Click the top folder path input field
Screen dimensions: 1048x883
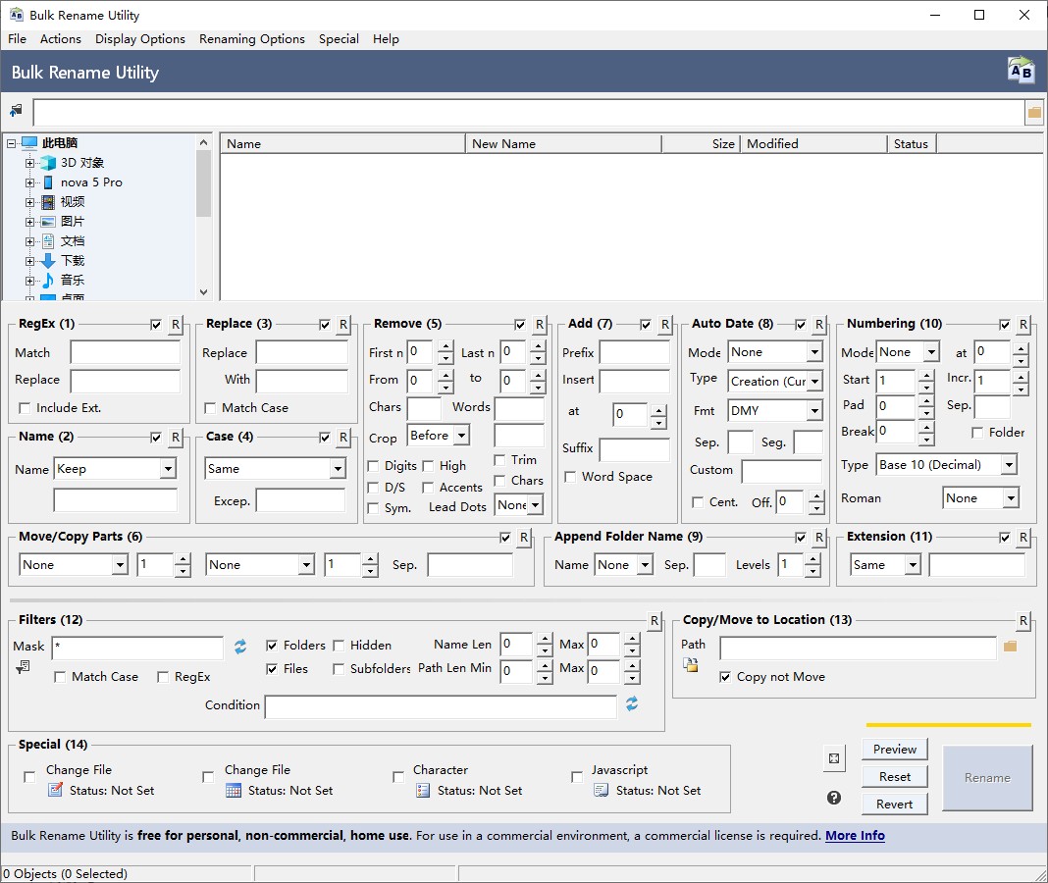click(x=529, y=112)
